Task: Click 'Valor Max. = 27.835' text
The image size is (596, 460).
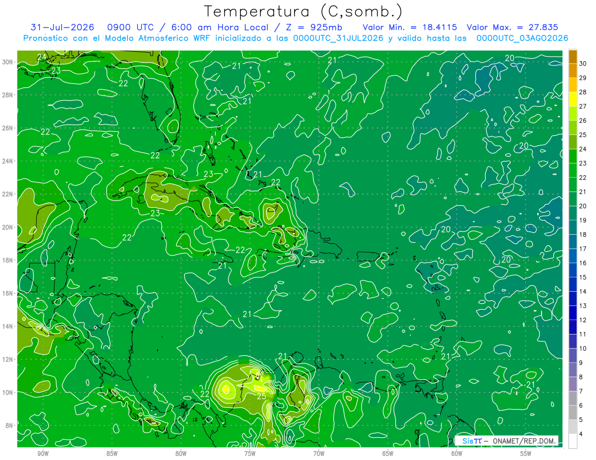Action: 513,27
